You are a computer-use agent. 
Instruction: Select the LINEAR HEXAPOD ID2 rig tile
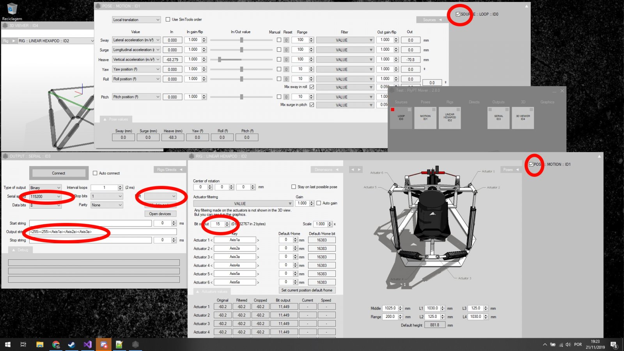[x=449, y=118]
